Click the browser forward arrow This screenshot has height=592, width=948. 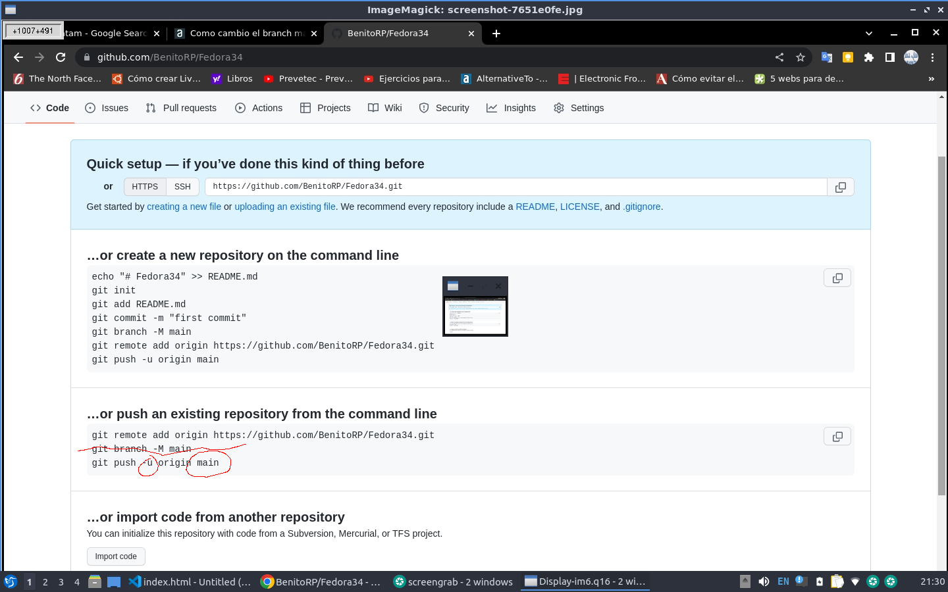(x=39, y=57)
